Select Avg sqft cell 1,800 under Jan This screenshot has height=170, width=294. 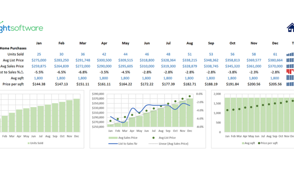click(x=38, y=78)
